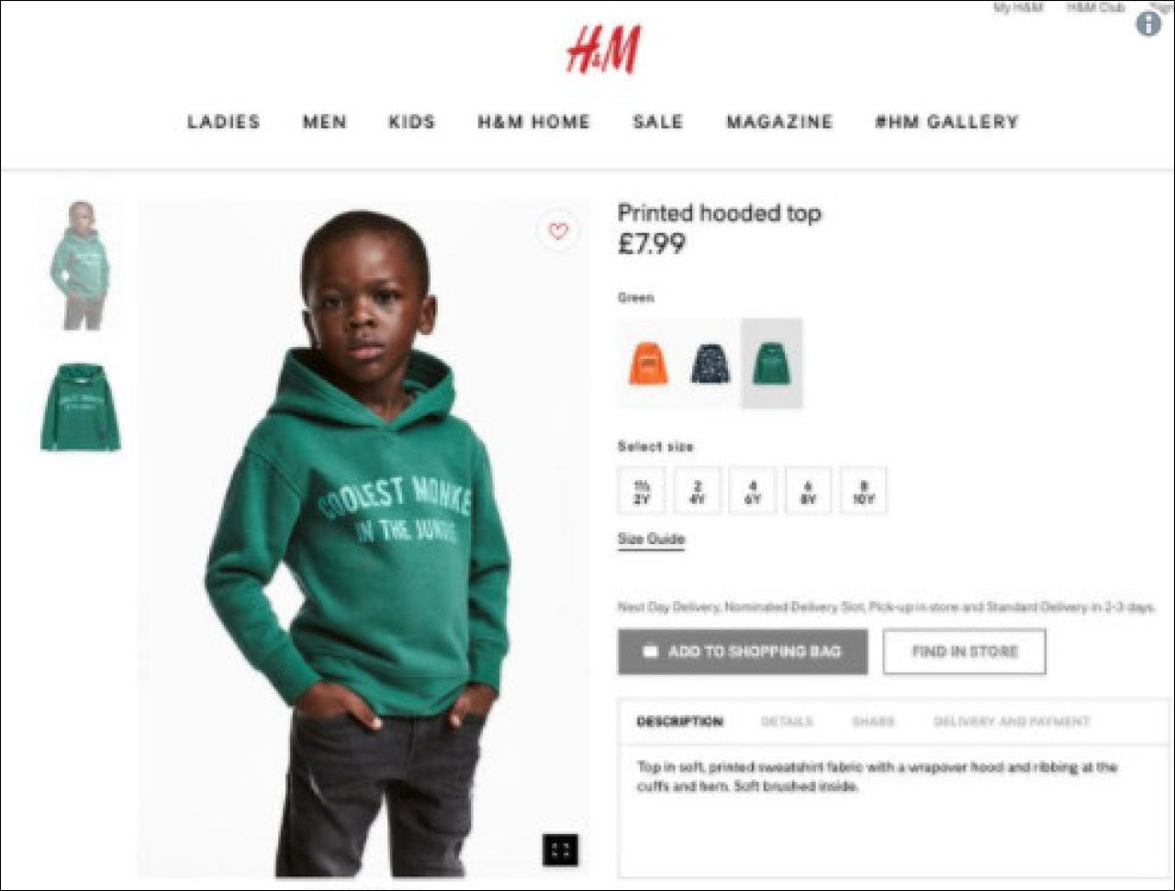This screenshot has width=1175, height=891.
Task: Select the green hoodie colour option
Action: (771, 363)
